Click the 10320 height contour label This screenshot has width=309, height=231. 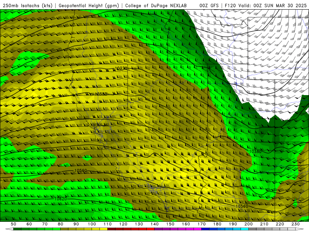[121, 69]
